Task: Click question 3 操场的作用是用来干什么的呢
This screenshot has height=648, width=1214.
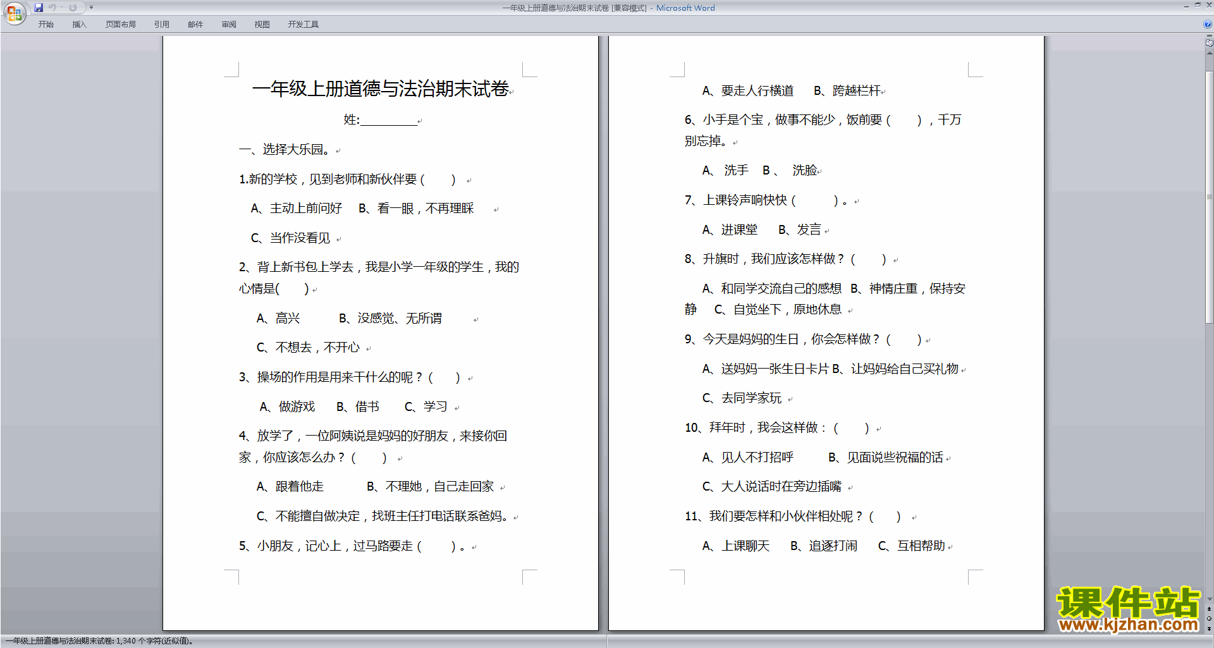Action: click(x=334, y=377)
